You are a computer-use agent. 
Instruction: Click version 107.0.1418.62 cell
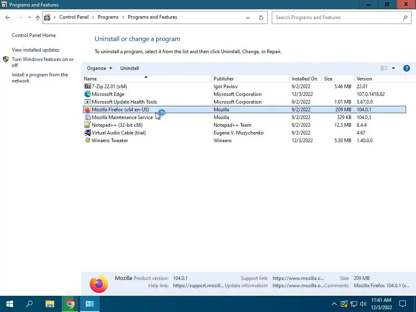click(x=370, y=94)
